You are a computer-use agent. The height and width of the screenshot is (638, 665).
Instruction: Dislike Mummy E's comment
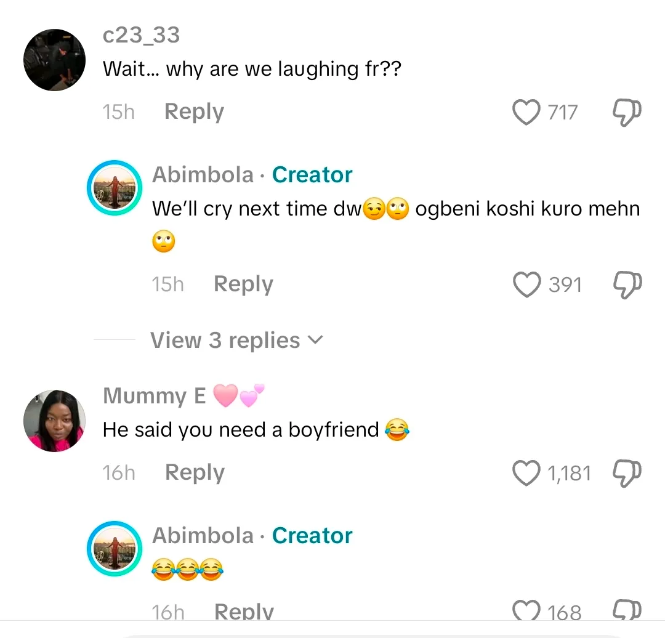tap(627, 473)
